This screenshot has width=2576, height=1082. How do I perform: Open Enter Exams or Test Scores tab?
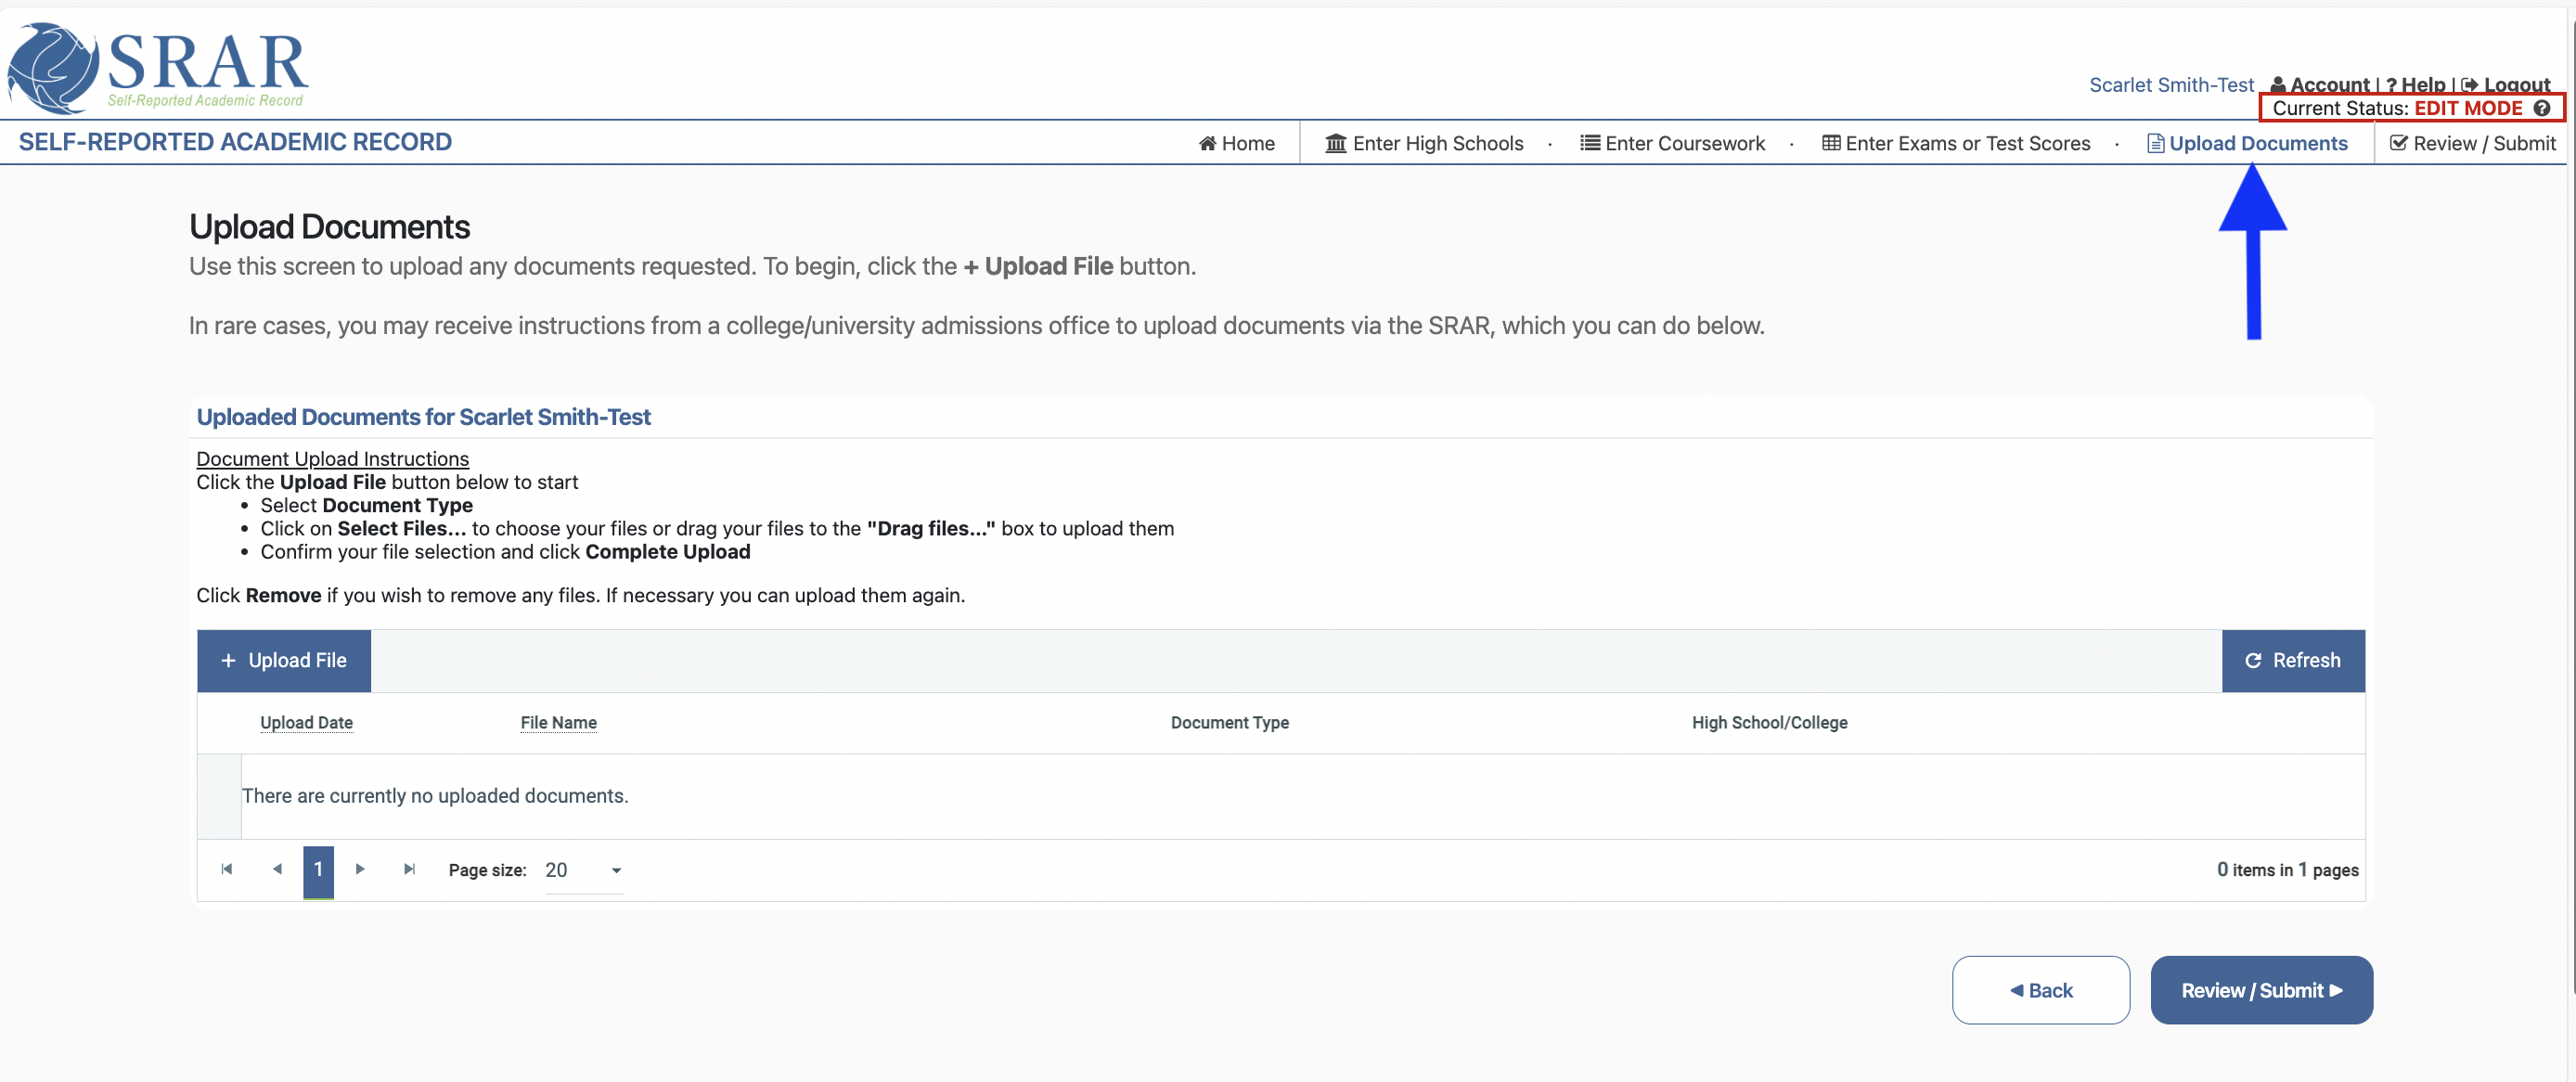[x=1956, y=143]
